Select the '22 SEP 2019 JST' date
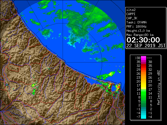This screenshot has height=125, width=167. click(146, 46)
